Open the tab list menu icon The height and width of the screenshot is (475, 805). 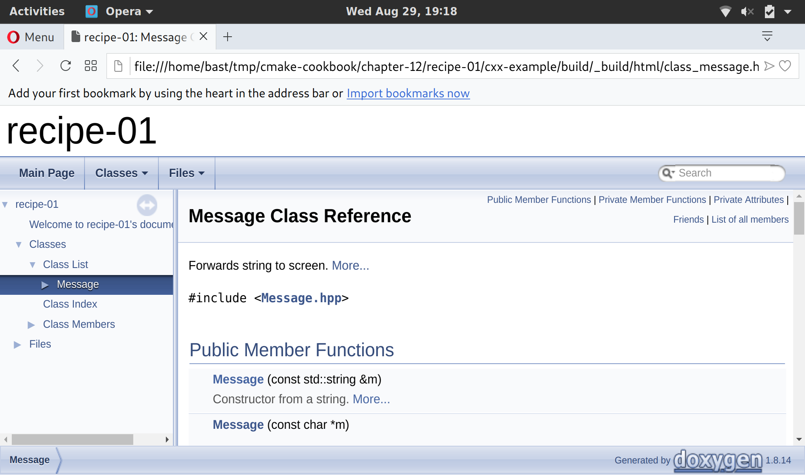click(x=767, y=36)
